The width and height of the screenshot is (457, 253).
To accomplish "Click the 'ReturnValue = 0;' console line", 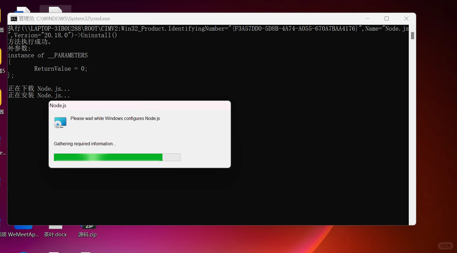I will click(61, 68).
